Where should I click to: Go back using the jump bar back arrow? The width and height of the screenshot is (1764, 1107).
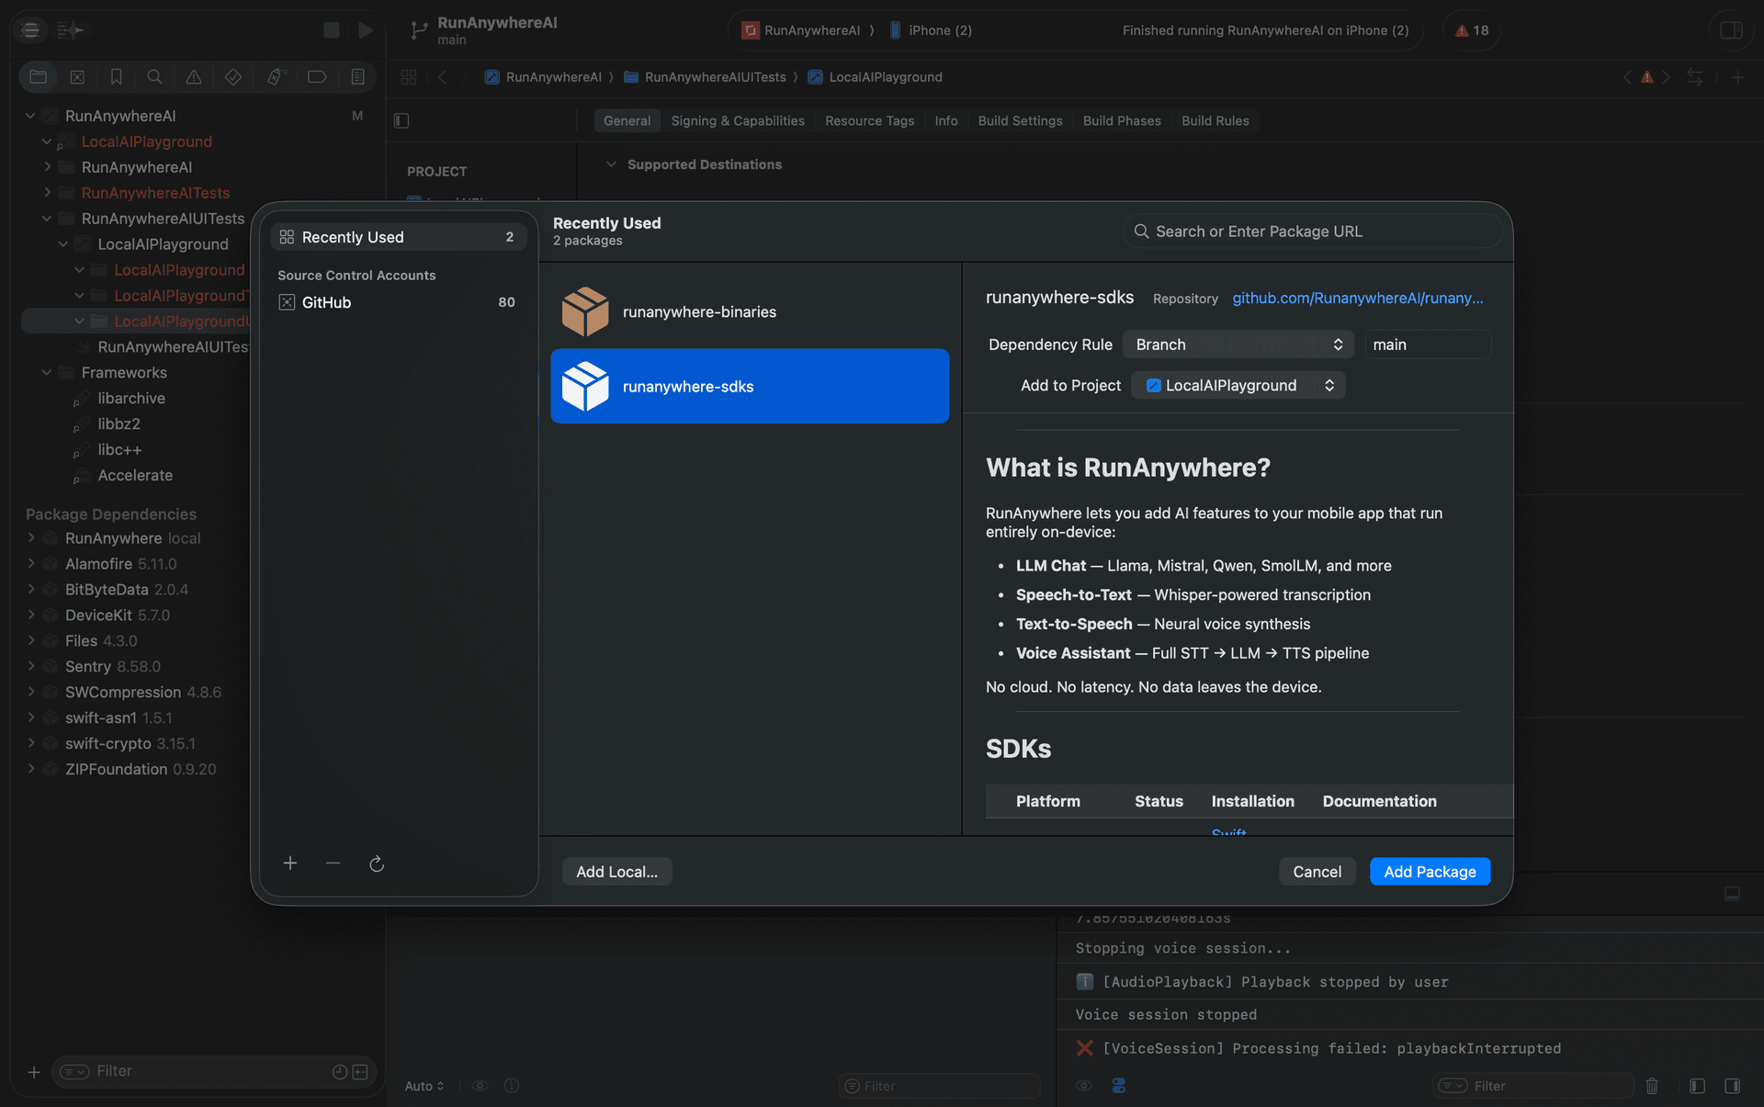[x=442, y=77]
